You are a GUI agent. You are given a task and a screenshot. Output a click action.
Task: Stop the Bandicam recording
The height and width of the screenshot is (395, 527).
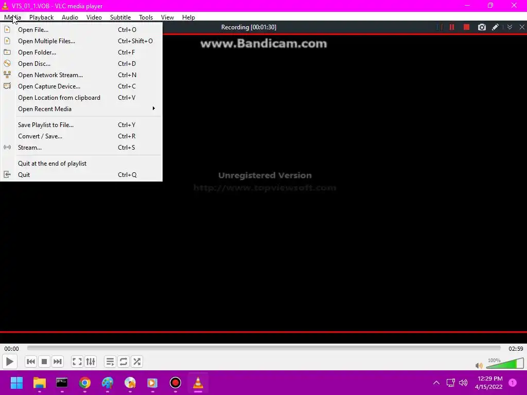(466, 27)
